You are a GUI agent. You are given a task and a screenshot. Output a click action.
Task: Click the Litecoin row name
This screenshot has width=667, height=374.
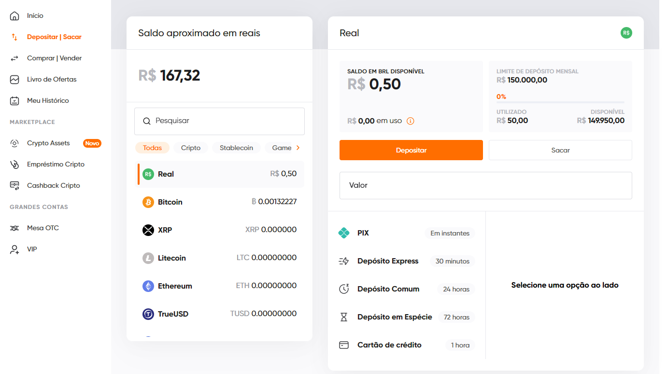172,258
